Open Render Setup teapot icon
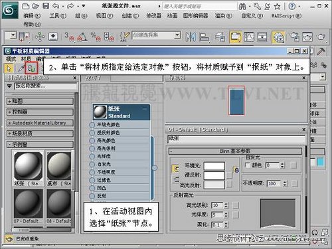332x249 pixels. click(294, 37)
